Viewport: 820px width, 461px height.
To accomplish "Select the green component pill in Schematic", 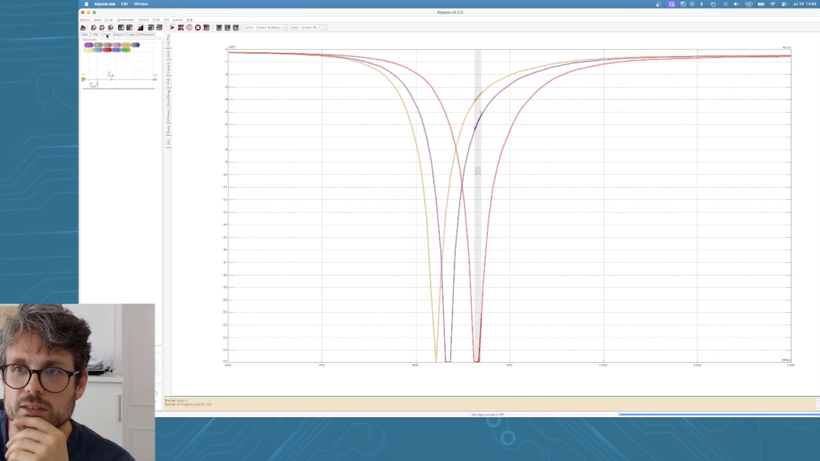I will [x=126, y=50].
